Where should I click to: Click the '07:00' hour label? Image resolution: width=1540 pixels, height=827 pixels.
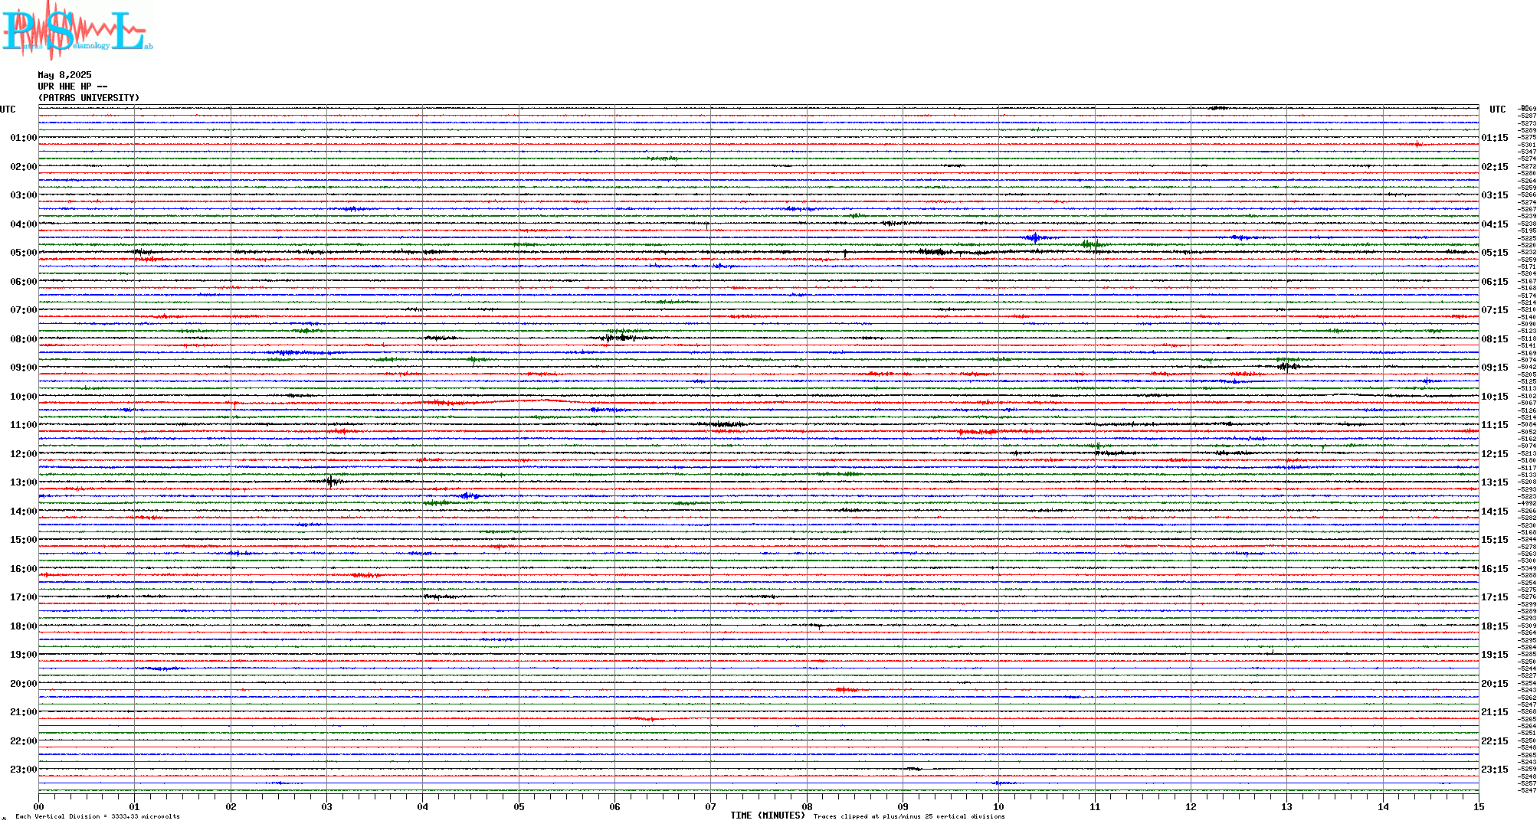click(x=23, y=310)
